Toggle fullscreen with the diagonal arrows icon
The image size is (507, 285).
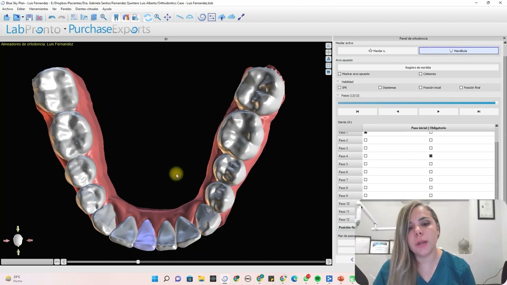click(x=241, y=17)
